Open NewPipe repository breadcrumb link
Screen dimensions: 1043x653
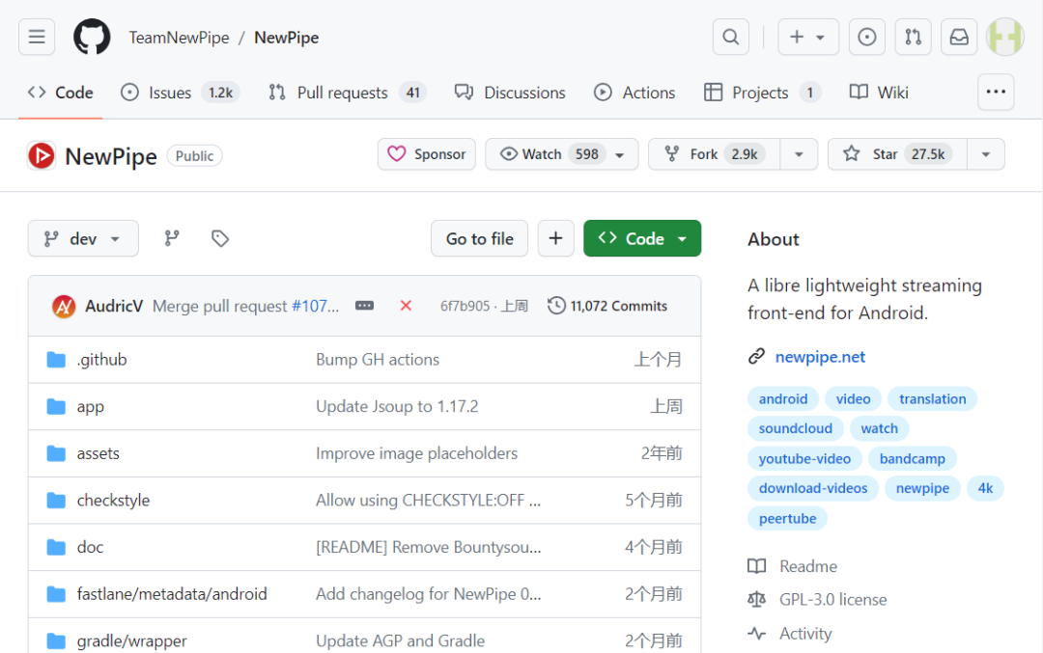click(x=286, y=38)
